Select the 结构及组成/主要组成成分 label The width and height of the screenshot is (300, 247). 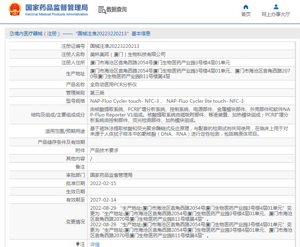[58, 114]
